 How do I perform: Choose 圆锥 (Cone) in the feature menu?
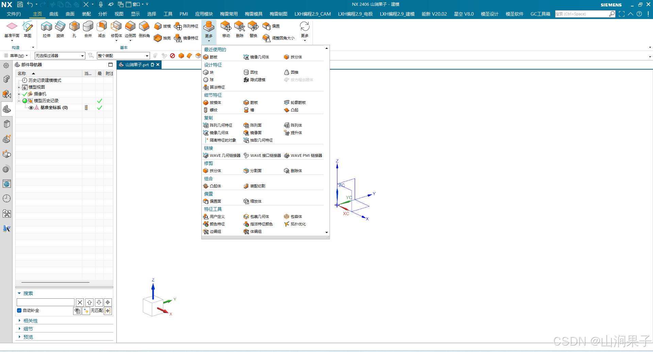291,72
